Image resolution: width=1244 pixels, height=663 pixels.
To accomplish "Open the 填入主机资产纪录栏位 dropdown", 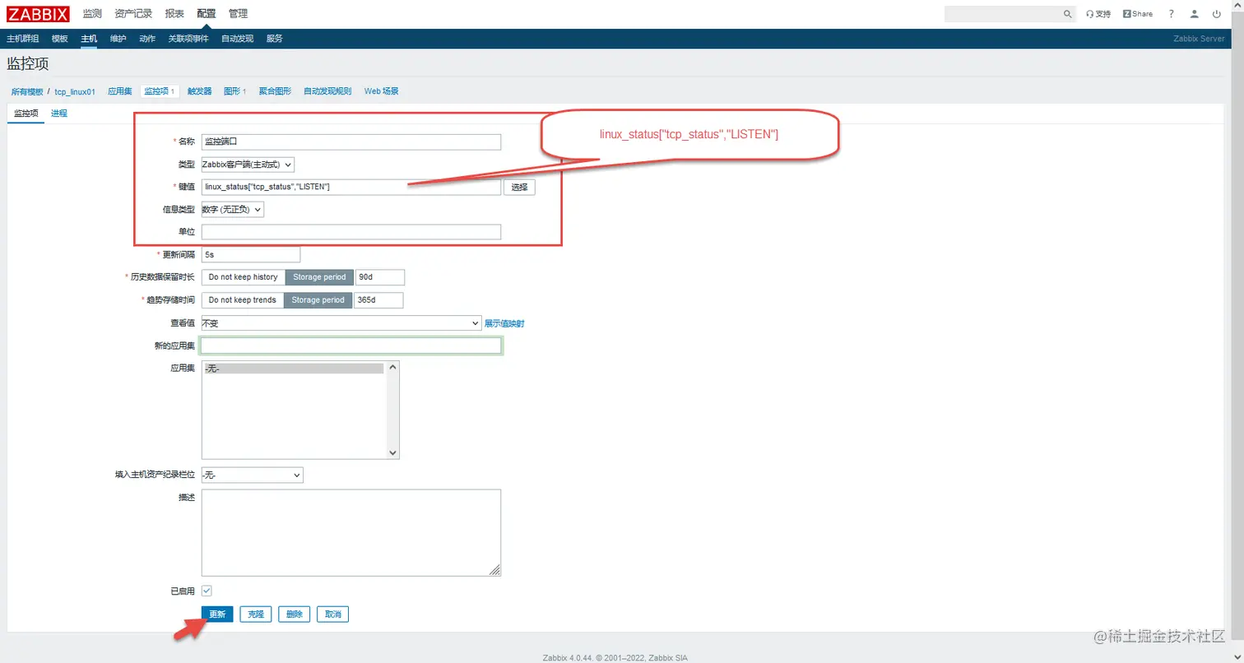I will pos(252,475).
